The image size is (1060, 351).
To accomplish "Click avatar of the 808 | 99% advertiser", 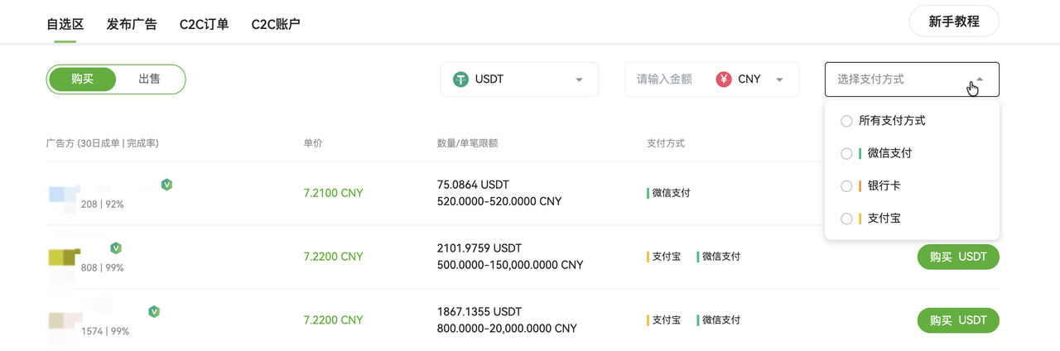I will coord(64,257).
